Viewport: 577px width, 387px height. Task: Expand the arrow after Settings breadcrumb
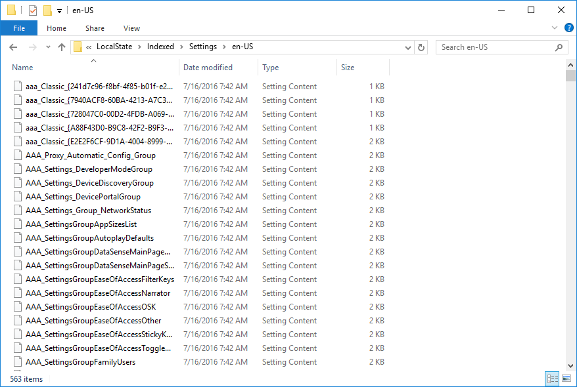click(x=224, y=47)
